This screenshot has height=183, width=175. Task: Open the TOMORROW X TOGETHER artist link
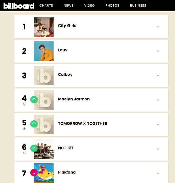click(x=82, y=124)
